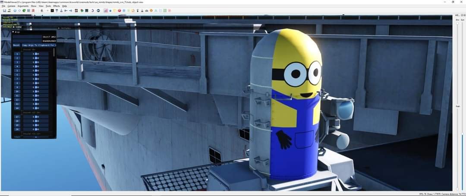Click the value slider for argument 2
The image size is (466, 196).
point(36,58)
